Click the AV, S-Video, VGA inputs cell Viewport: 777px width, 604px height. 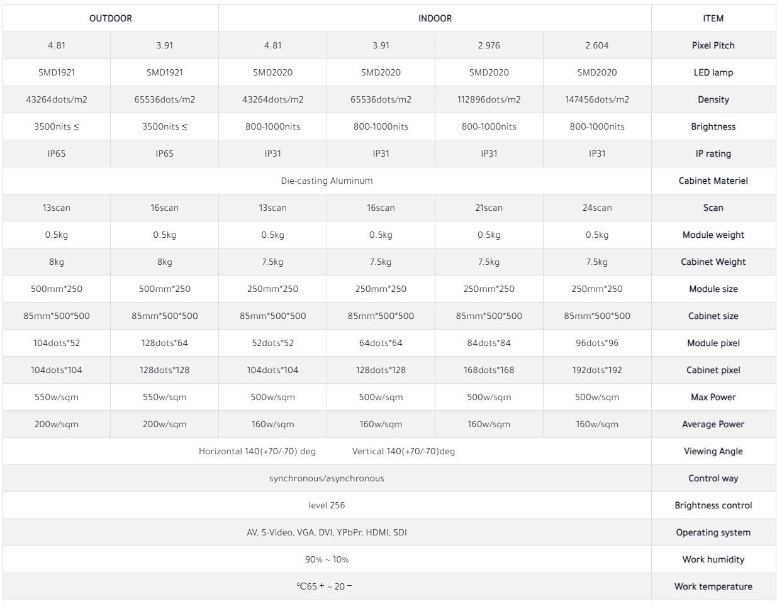pyautogui.click(x=327, y=532)
